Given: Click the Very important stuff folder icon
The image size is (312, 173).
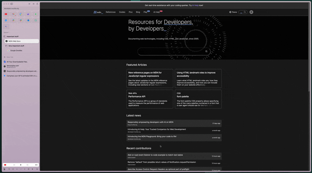Looking at the screenshot, I should (6, 46).
